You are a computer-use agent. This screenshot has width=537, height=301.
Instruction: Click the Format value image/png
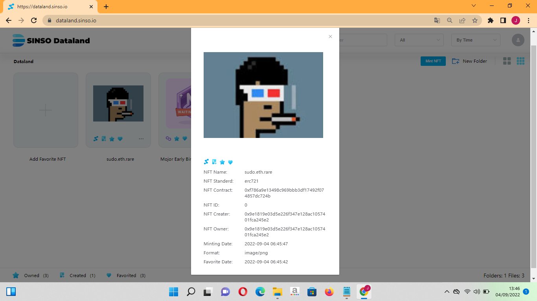click(x=256, y=253)
